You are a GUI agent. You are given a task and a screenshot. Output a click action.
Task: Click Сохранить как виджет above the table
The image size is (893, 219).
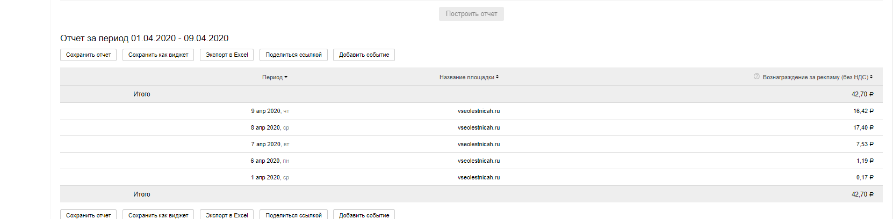coord(158,55)
